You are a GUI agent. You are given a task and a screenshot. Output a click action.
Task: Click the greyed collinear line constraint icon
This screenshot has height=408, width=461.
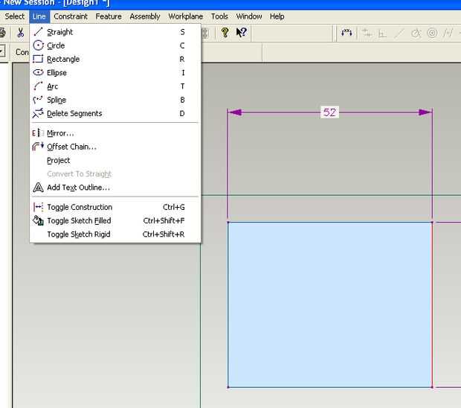(x=399, y=33)
